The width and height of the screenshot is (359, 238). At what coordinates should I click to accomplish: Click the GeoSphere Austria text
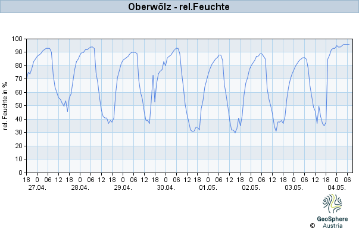pos(332,222)
